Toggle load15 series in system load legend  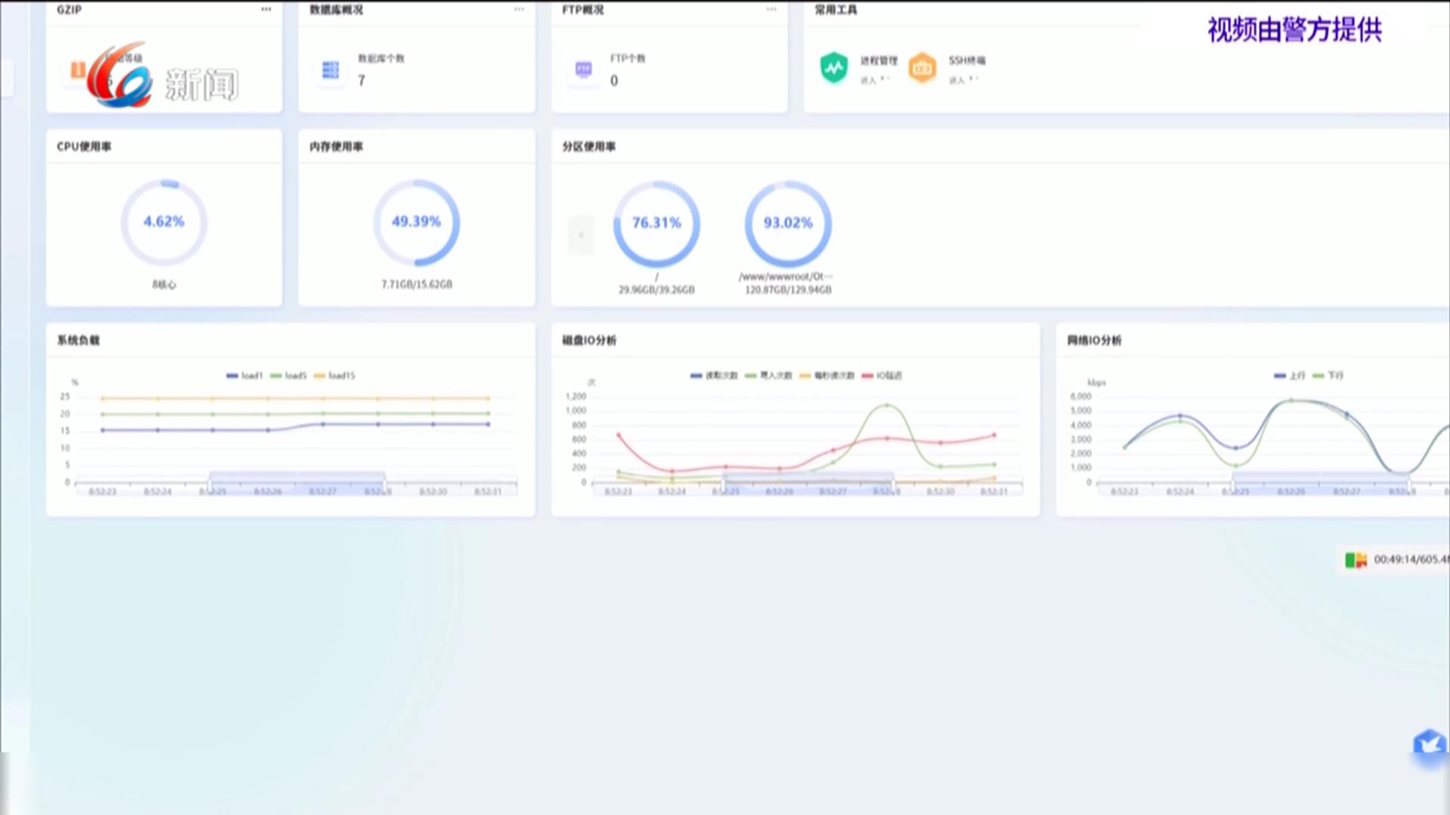pos(334,376)
